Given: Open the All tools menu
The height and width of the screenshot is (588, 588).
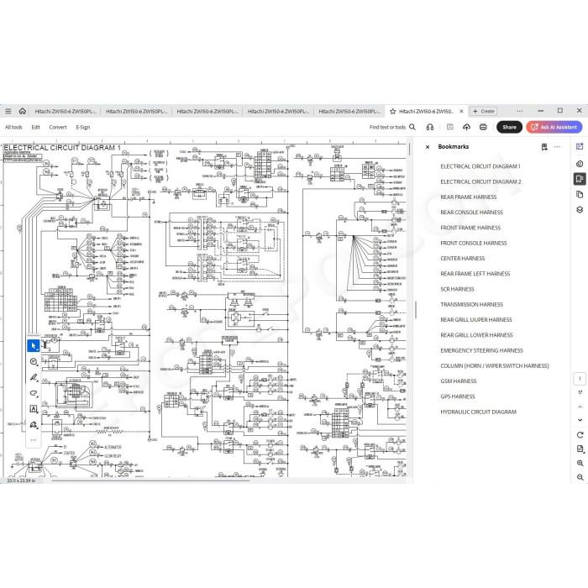Looking at the screenshot, I should pos(13,127).
